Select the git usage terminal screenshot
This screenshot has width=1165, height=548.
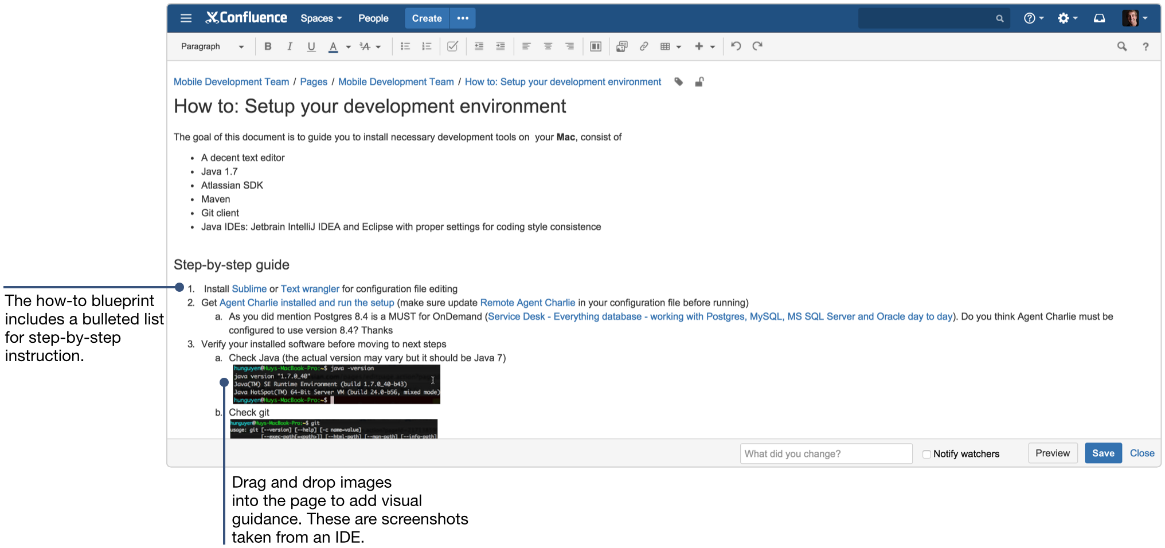334,429
